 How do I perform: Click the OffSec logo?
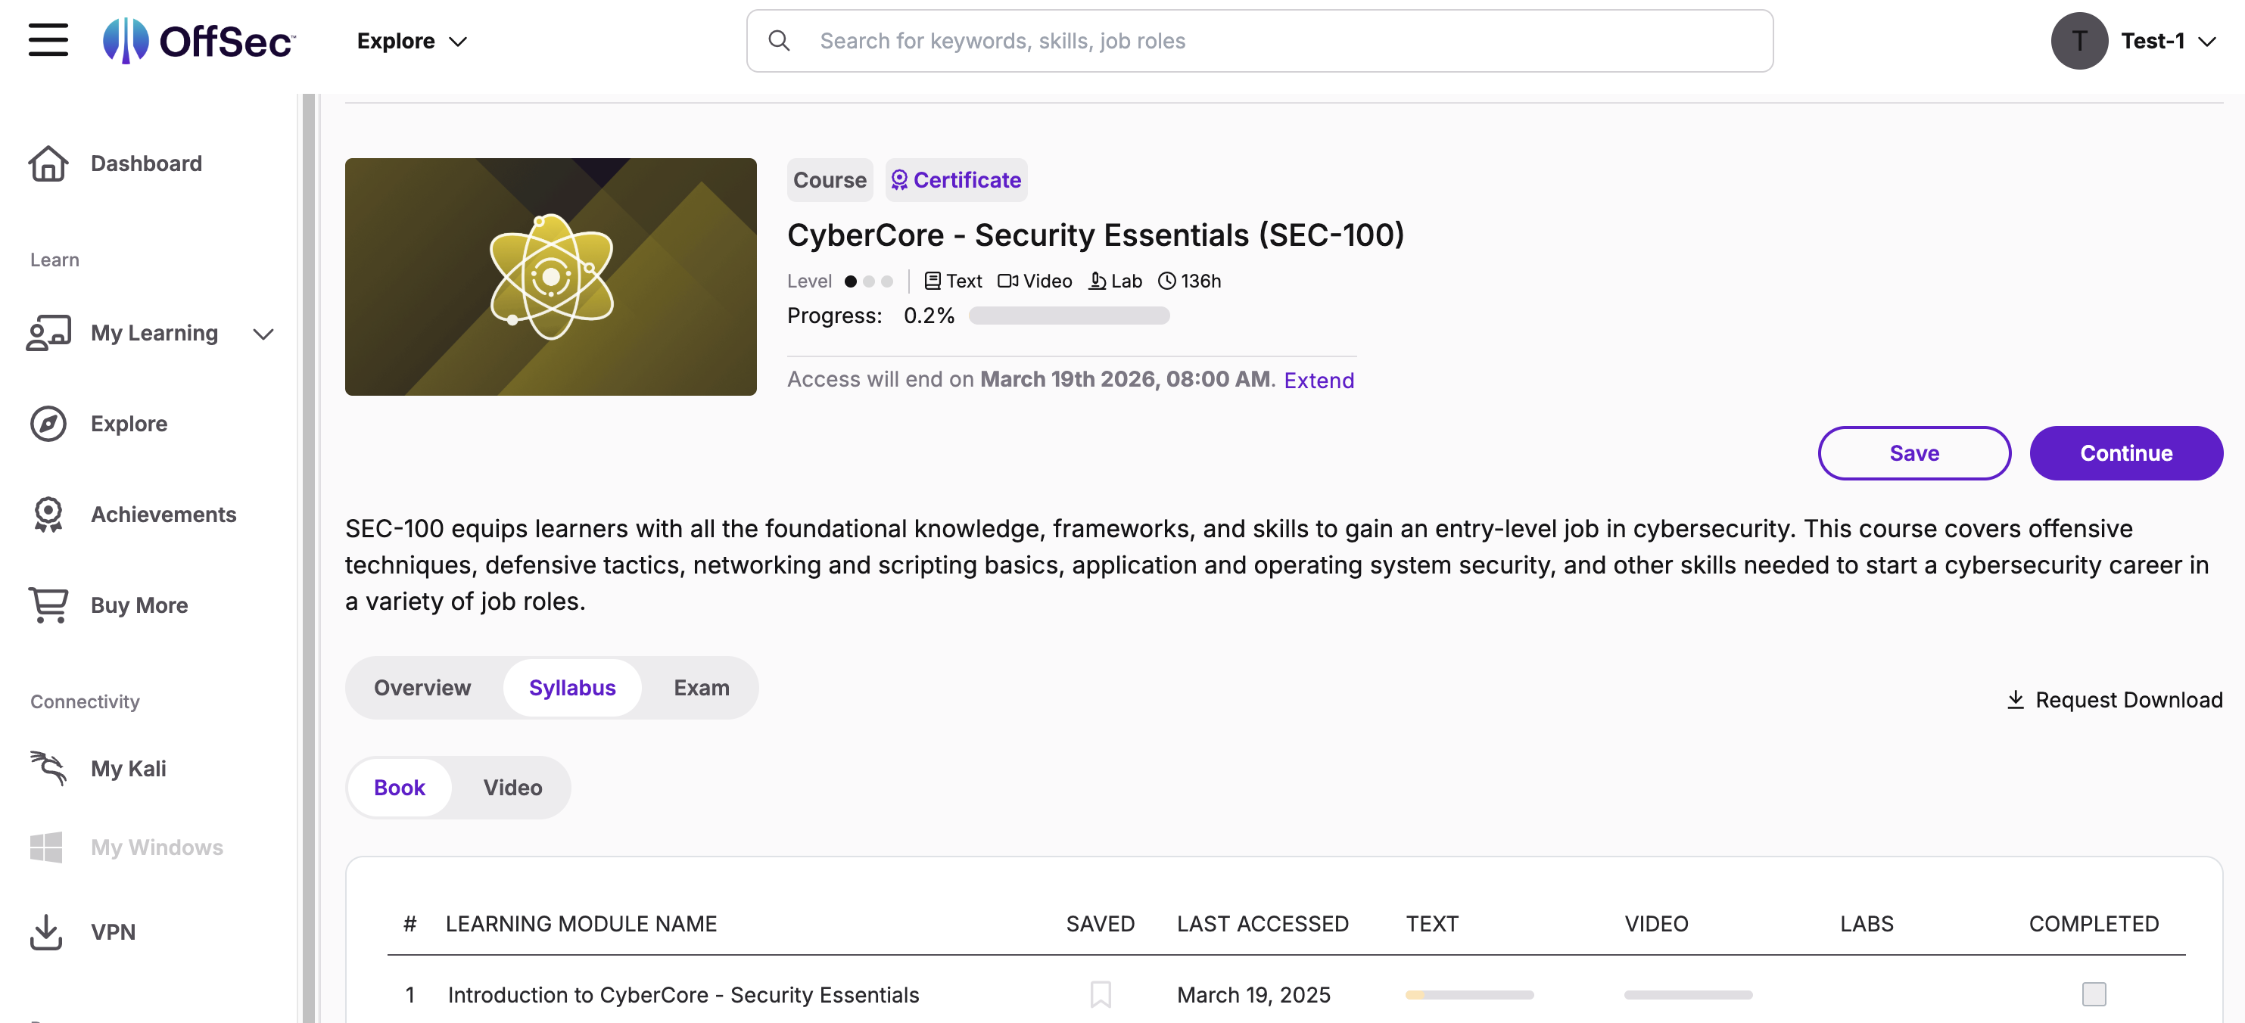(200, 40)
